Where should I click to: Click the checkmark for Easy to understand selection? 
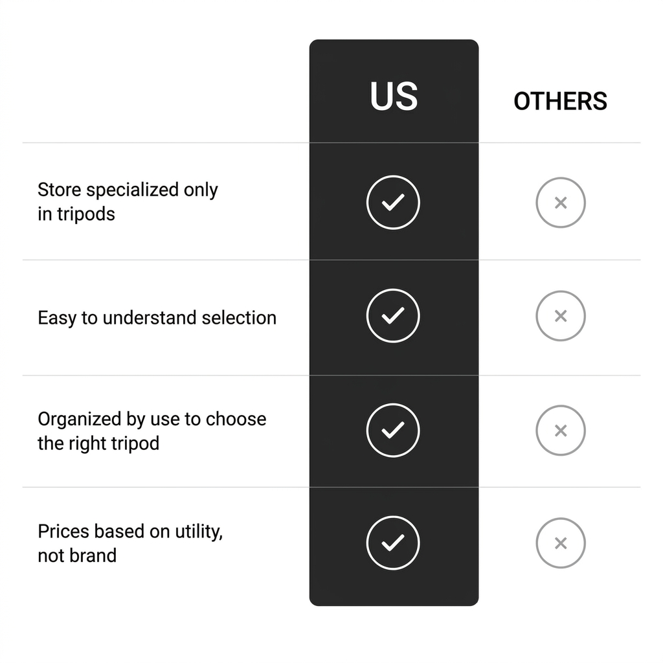tap(393, 316)
